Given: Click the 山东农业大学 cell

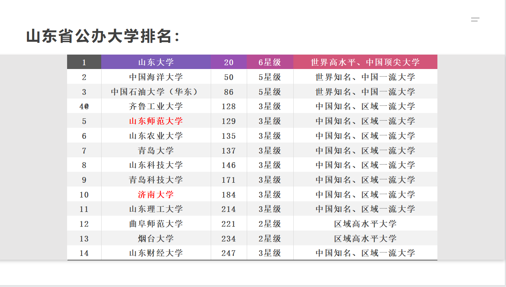Looking at the screenshot, I should tap(156, 136).
